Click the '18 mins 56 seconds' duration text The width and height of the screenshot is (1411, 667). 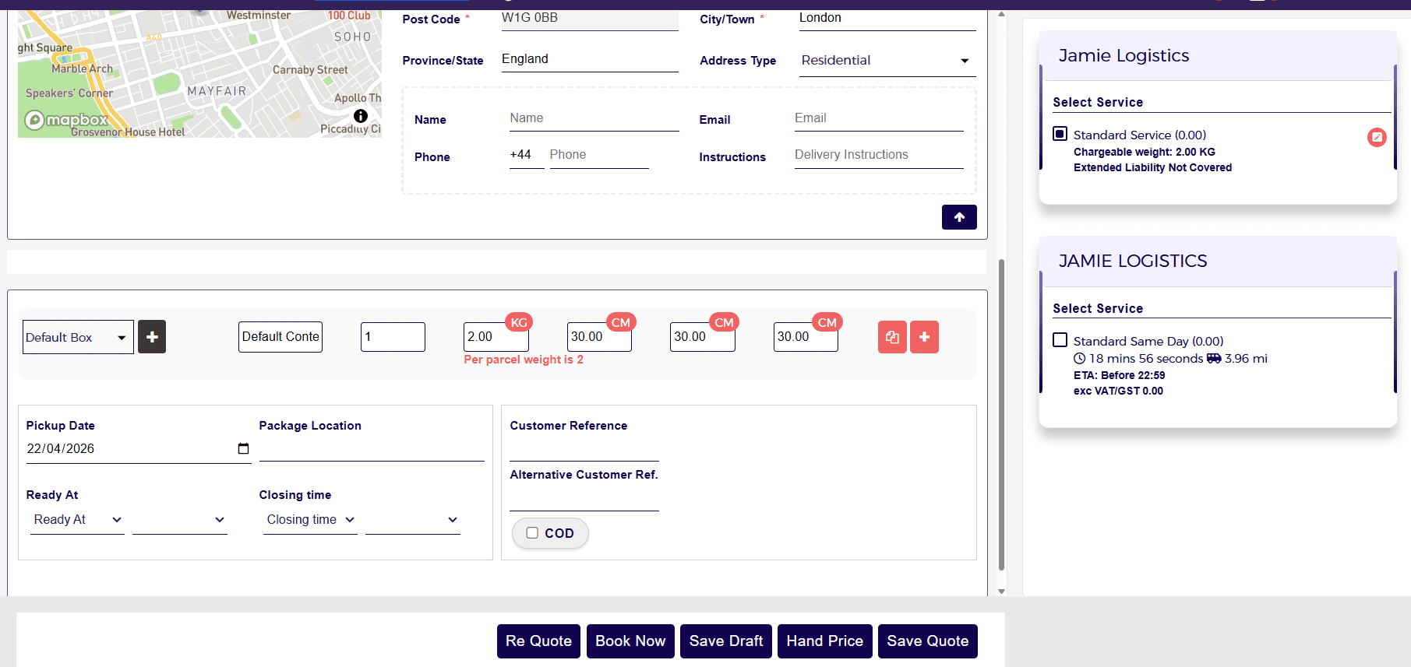[x=1146, y=359]
